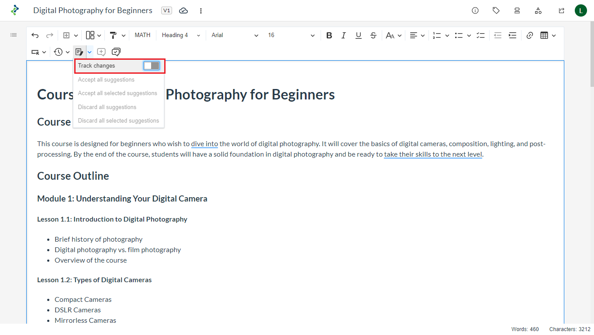
Task: Click the Underline icon
Action: 359,35
